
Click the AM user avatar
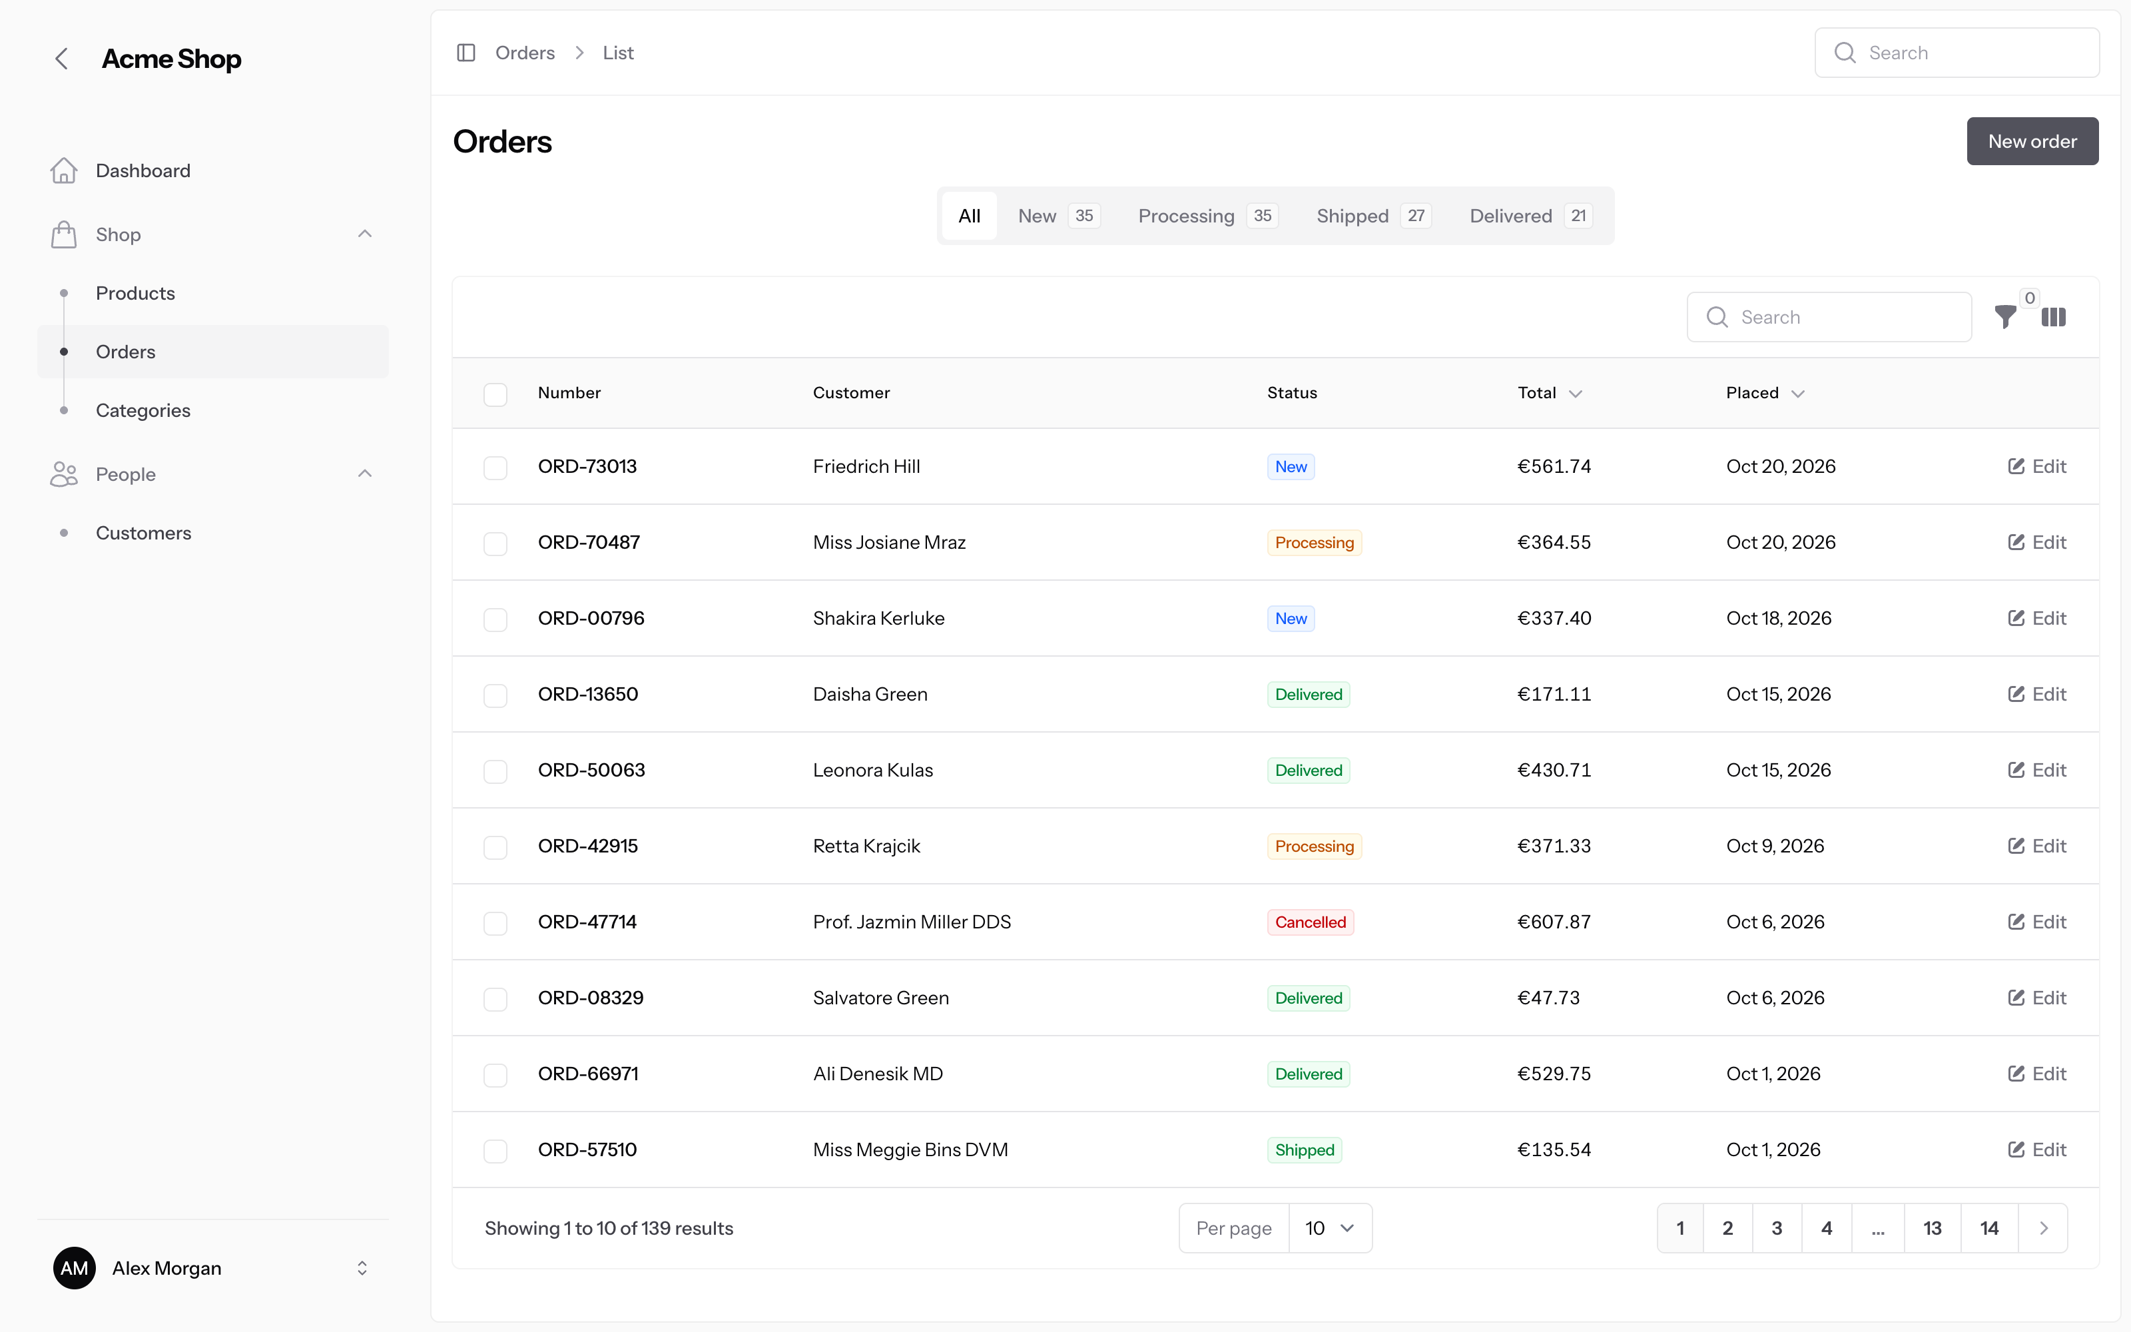(x=75, y=1267)
